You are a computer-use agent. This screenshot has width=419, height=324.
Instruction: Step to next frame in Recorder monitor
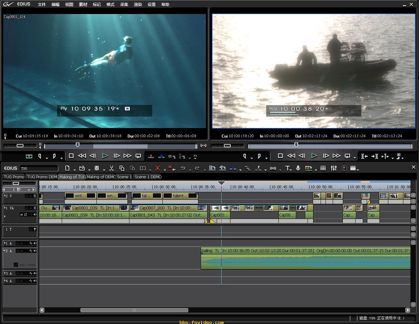(x=326, y=156)
